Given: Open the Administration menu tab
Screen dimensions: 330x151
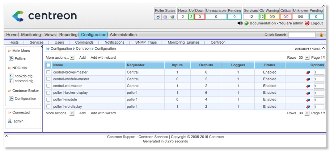Looking at the screenshot, I should 123,35.
